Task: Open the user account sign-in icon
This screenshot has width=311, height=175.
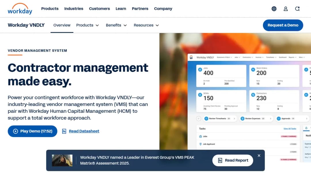Action: click(286, 9)
